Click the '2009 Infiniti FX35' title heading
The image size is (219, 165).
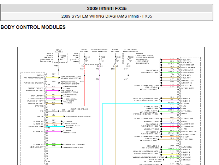tap(107, 8)
